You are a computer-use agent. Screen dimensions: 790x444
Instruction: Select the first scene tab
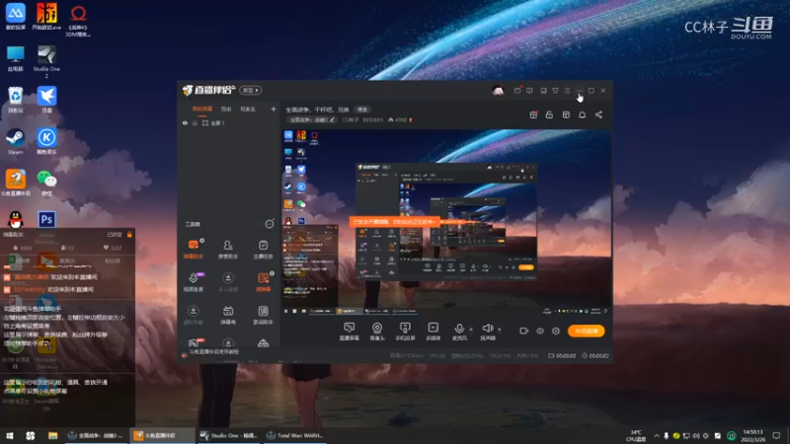202,109
